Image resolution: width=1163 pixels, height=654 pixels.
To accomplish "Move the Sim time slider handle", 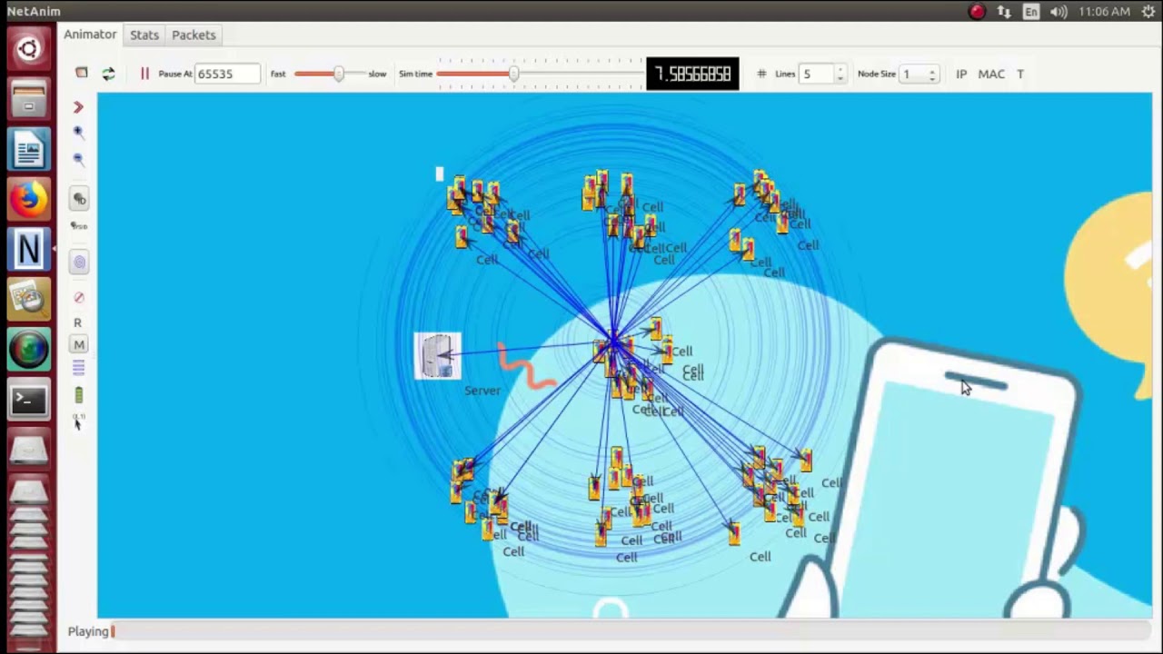I will (x=513, y=74).
